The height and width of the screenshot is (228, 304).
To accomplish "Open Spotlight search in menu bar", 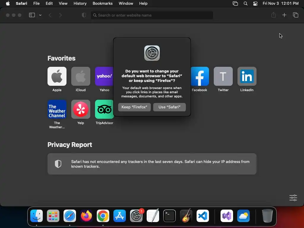I will tap(246, 4).
